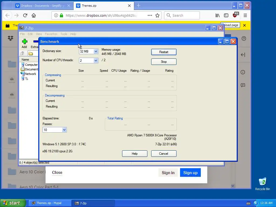Dismiss the yellow notification bar
The height and width of the screenshot is (207, 276).
[244, 25]
